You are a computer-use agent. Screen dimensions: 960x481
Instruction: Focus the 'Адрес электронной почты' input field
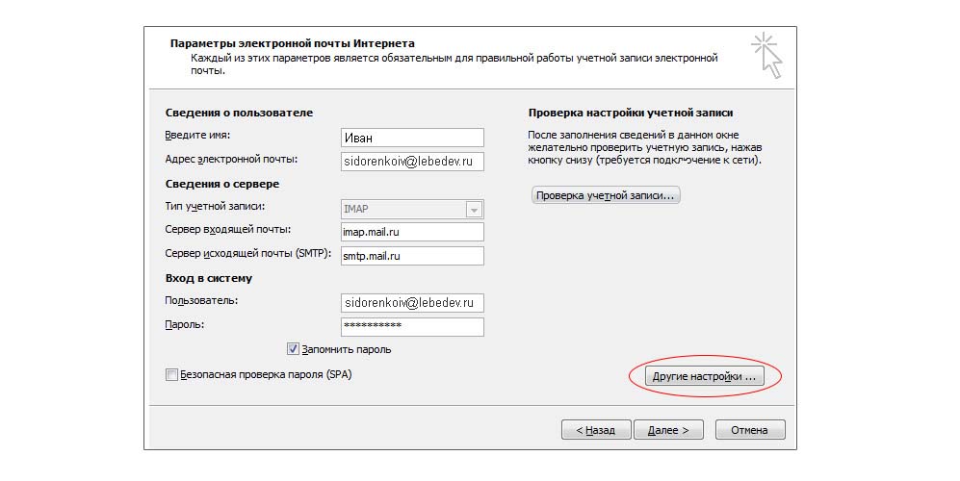pyautogui.click(x=412, y=162)
